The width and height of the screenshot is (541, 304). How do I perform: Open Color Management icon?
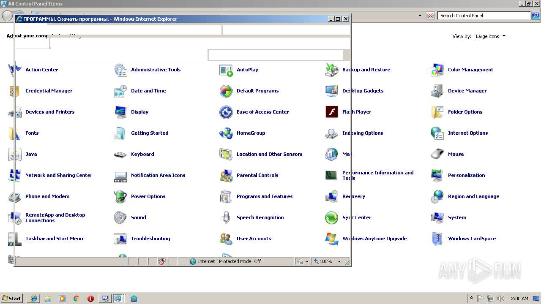coord(437,70)
